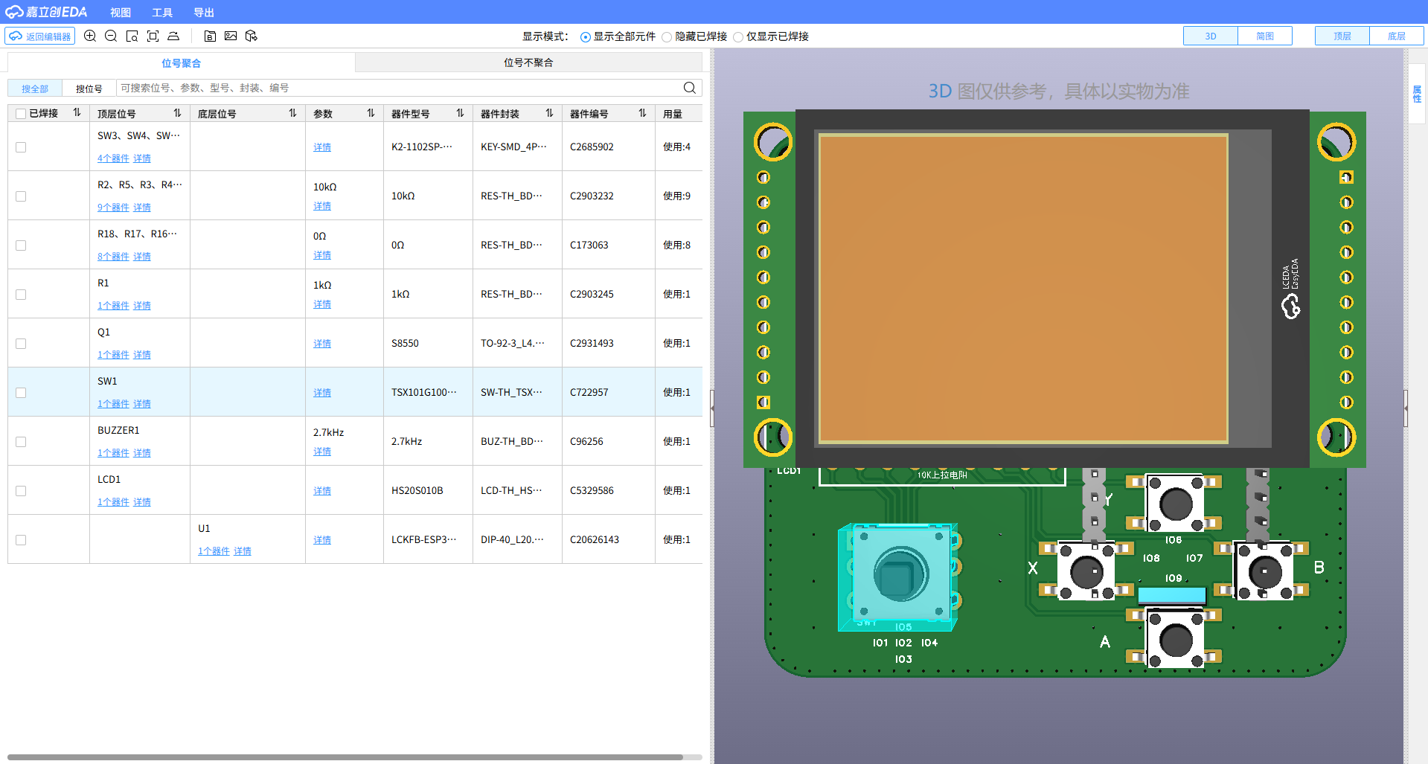Click the zoom in magnifier icon
Screen dimensions: 1428x764
[90, 36]
